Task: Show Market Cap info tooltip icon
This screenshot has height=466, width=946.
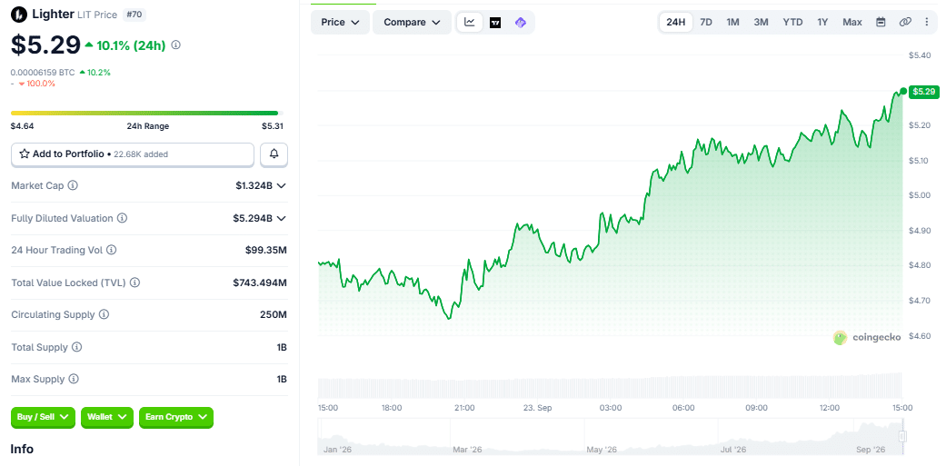Action: click(73, 185)
